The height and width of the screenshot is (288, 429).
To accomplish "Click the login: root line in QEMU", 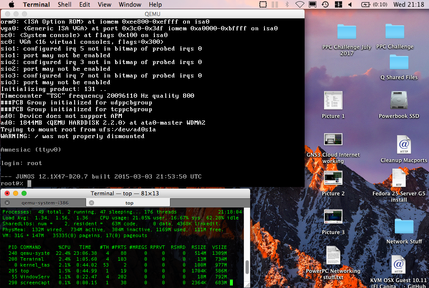I will [22, 163].
